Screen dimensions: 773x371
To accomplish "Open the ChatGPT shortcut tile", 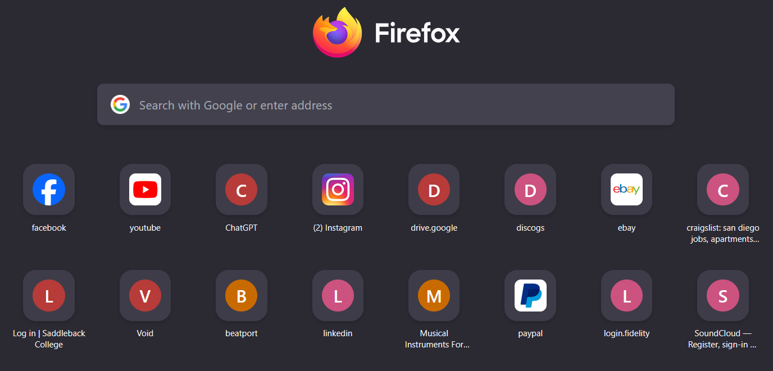I will pos(242,190).
